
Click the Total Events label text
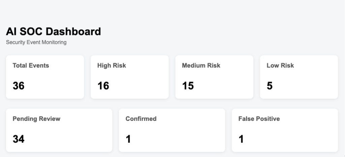point(31,65)
